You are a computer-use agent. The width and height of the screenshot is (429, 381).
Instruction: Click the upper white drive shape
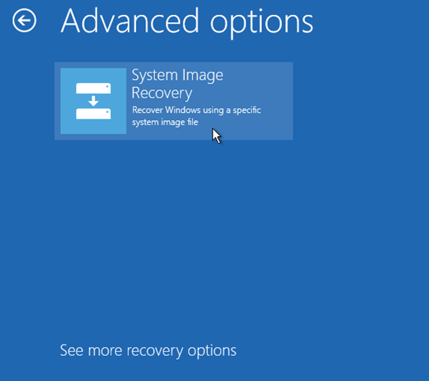click(x=93, y=88)
